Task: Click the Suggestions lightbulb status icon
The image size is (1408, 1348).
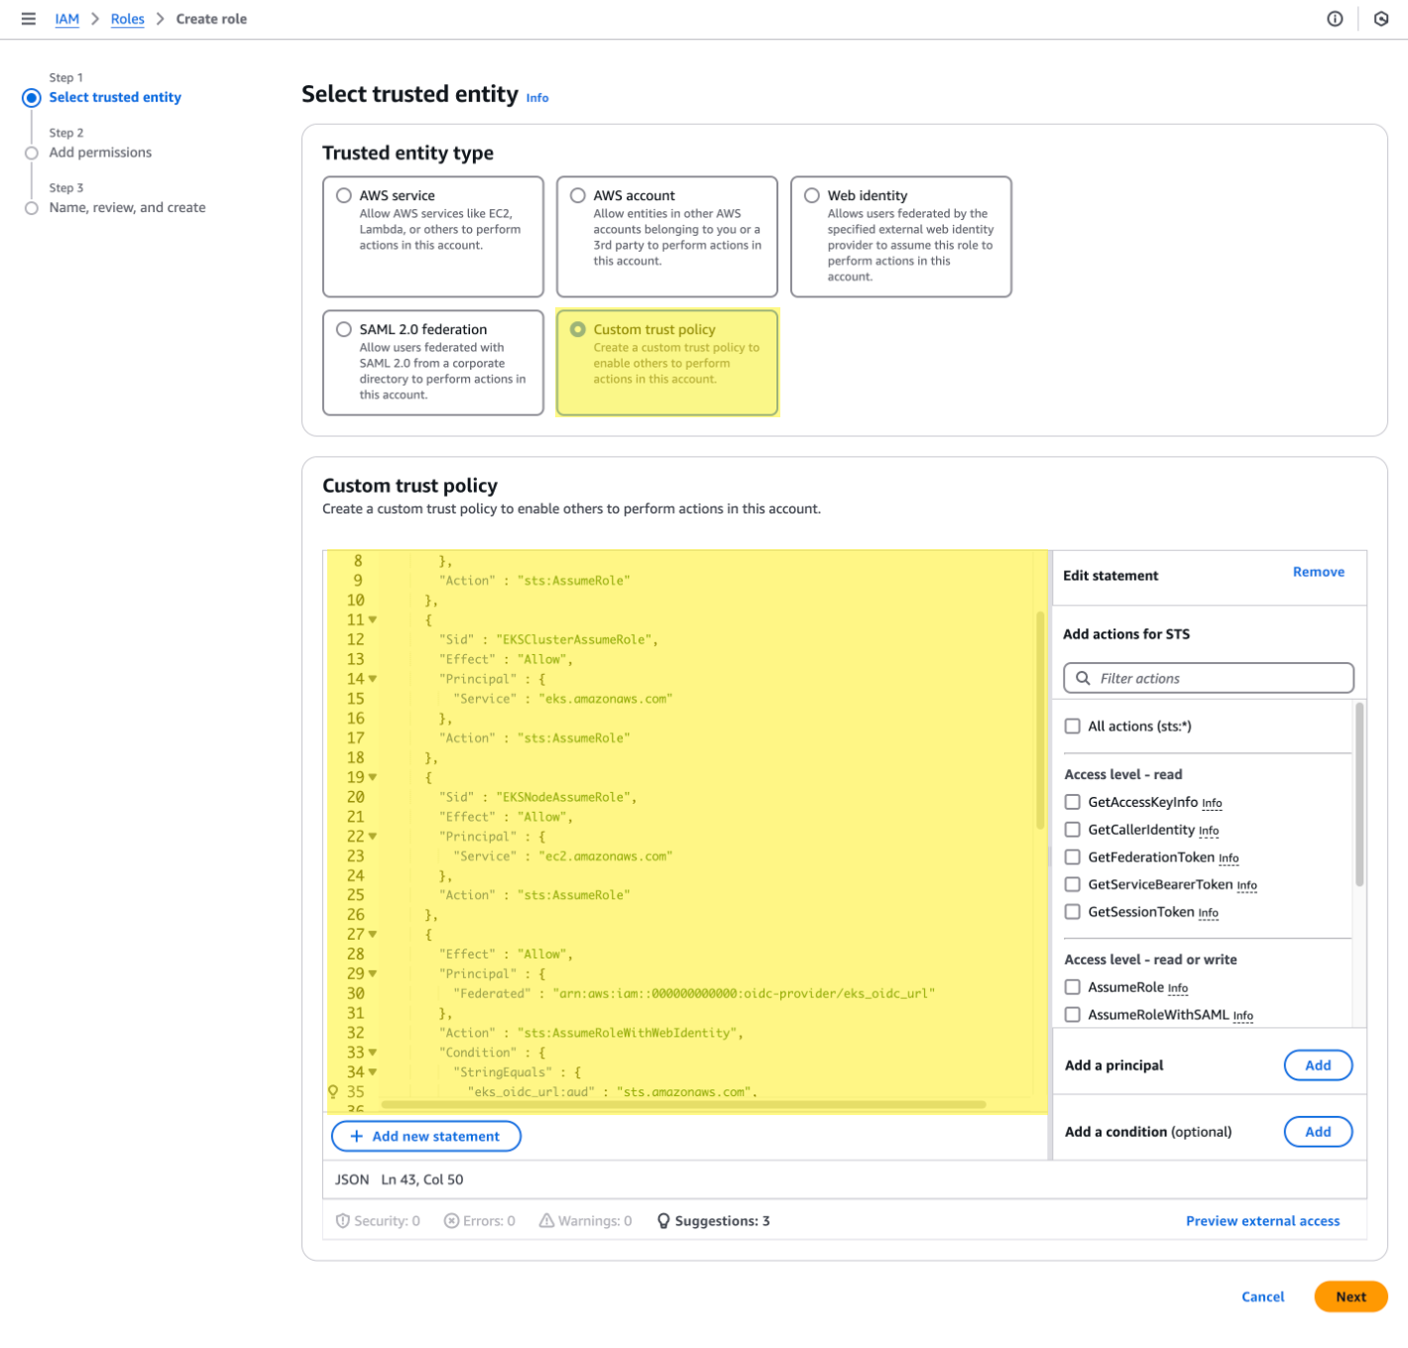Action: (x=663, y=1221)
